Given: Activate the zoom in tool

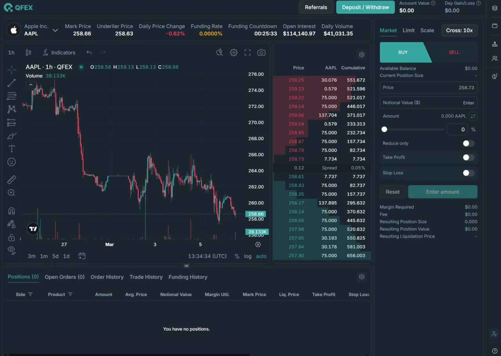Looking at the screenshot, I should coord(12,193).
